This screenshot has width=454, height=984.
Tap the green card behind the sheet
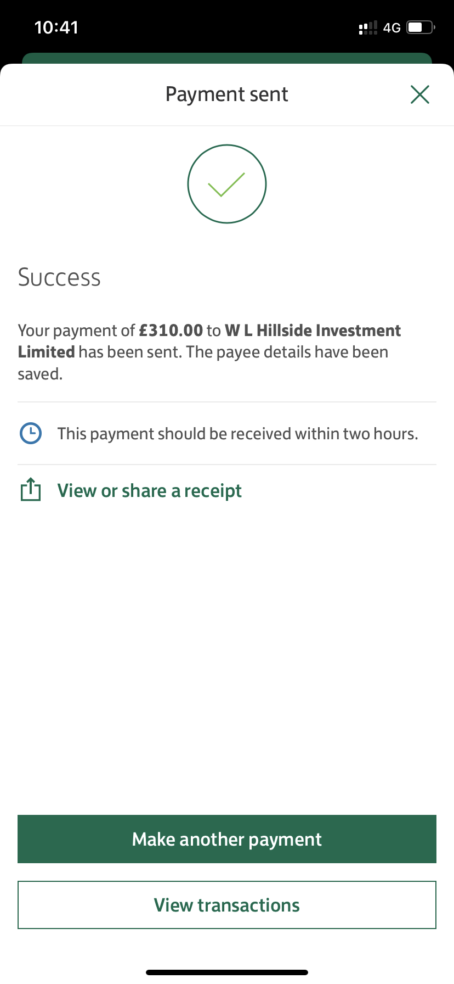[227, 58]
